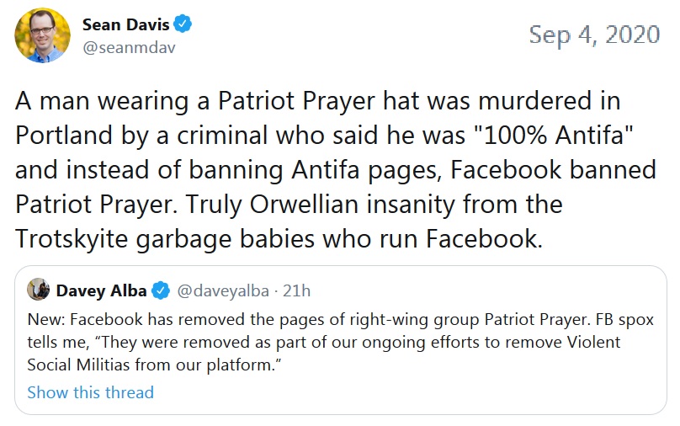Click the 'Violent Social Militias' quoted line
Image resolution: width=680 pixels, height=426 pixels.
click(154, 365)
